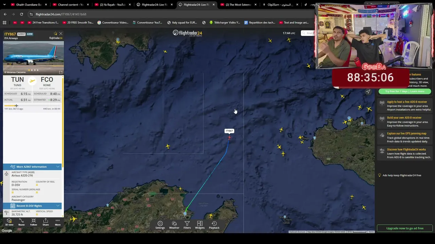The height and width of the screenshot is (244, 435).
Task: Click the locked Country of Reg. icon
Action: click(37, 185)
